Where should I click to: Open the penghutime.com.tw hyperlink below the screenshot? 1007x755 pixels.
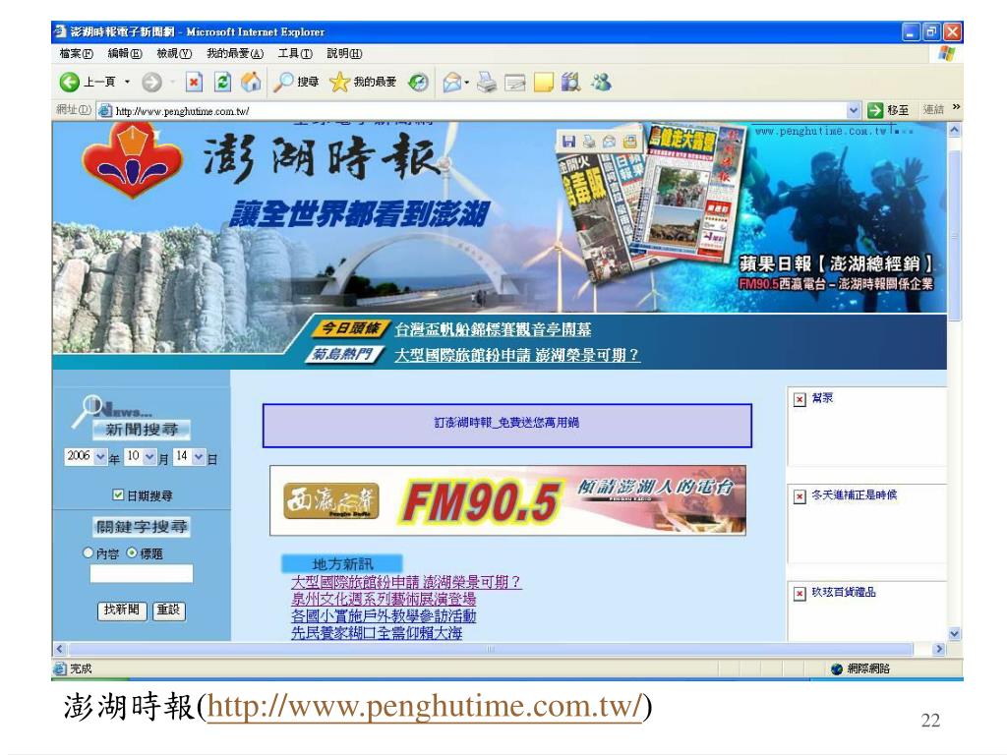[424, 706]
